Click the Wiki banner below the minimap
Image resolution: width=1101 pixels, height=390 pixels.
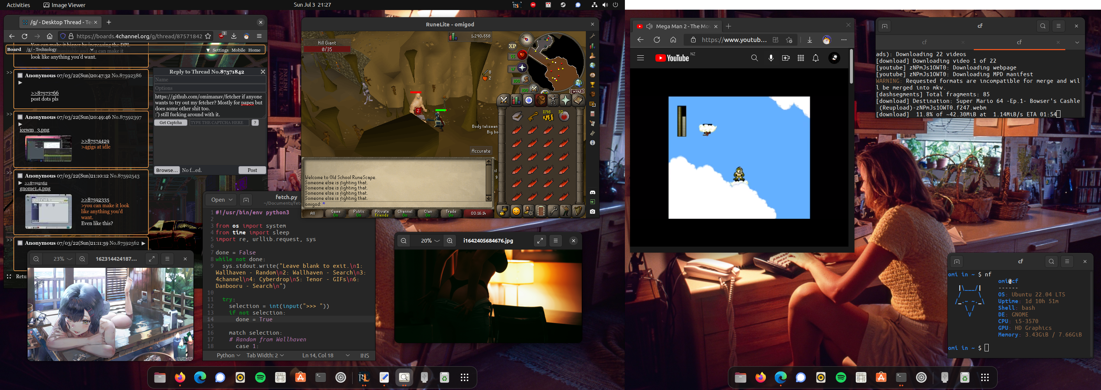pyautogui.click(x=577, y=91)
